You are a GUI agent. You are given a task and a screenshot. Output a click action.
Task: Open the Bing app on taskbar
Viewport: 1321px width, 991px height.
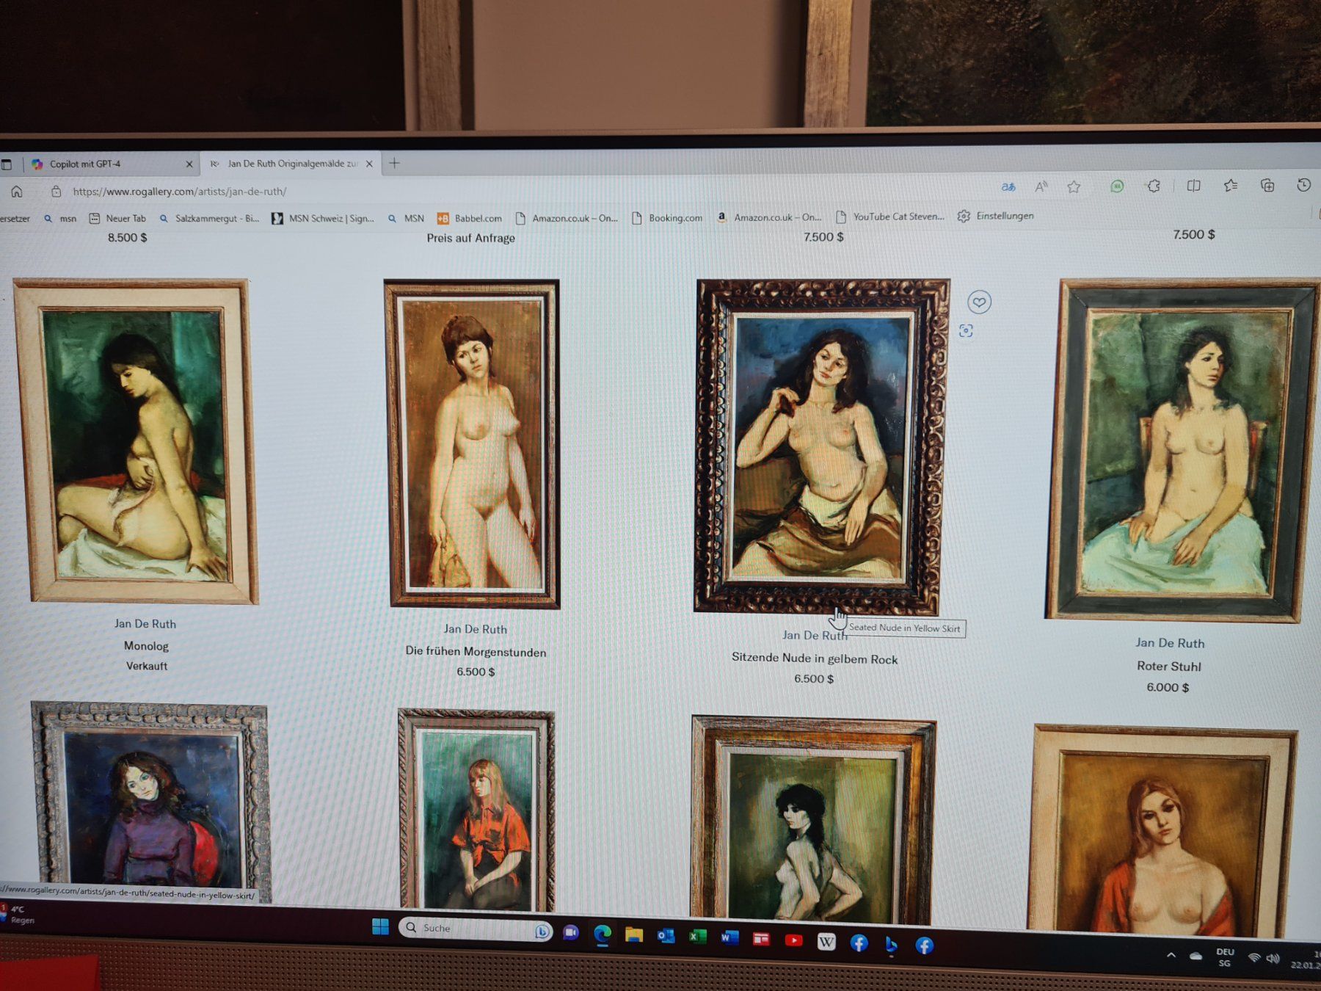(x=891, y=944)
